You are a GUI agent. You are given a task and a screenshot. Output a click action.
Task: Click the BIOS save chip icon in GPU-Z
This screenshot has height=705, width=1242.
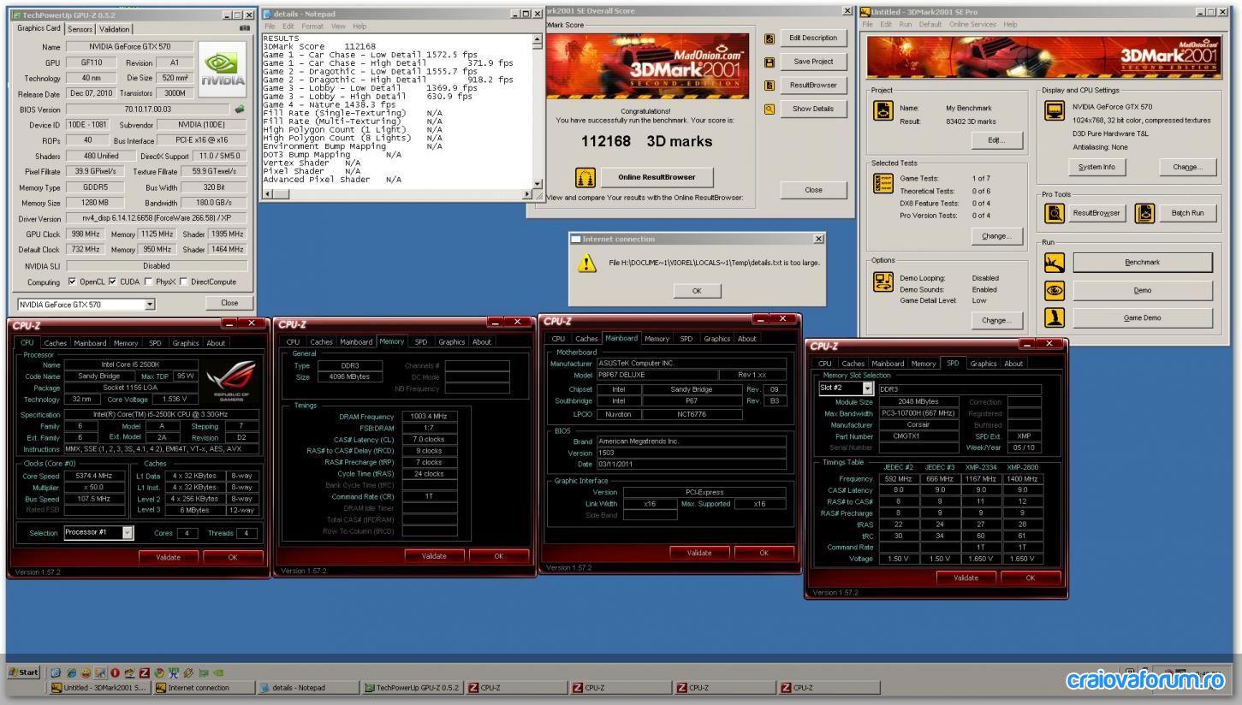[x=240, y=110]
